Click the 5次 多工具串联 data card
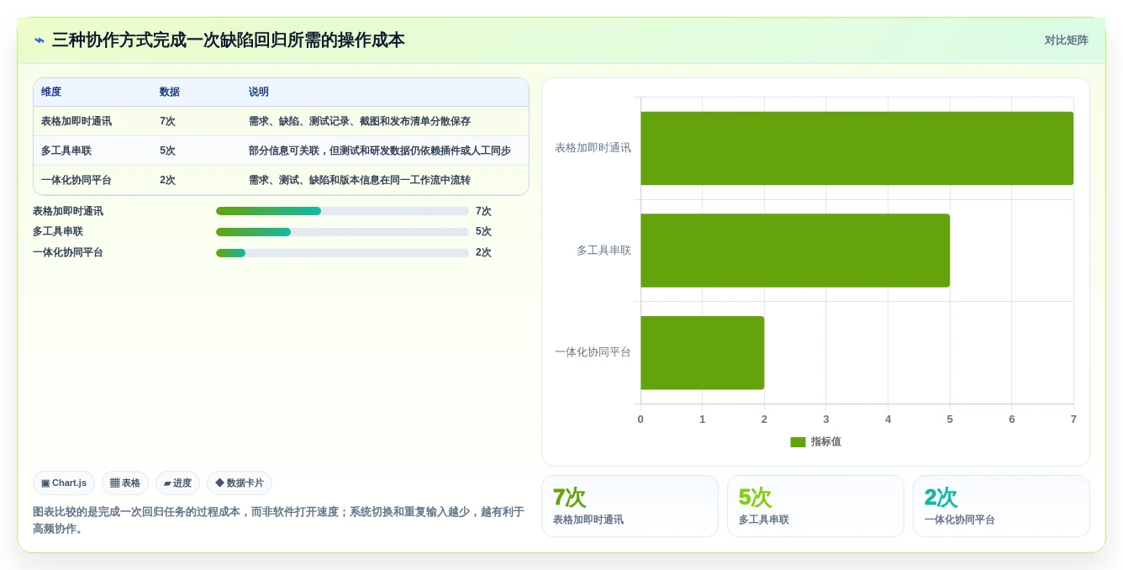This screenshot has height=570, width=1123. 815,506
